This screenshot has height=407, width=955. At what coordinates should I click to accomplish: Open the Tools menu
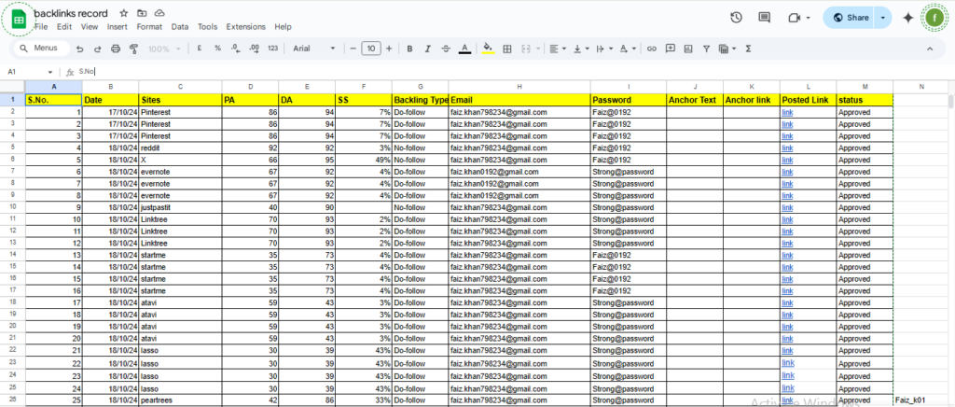[x=207, y=27]
